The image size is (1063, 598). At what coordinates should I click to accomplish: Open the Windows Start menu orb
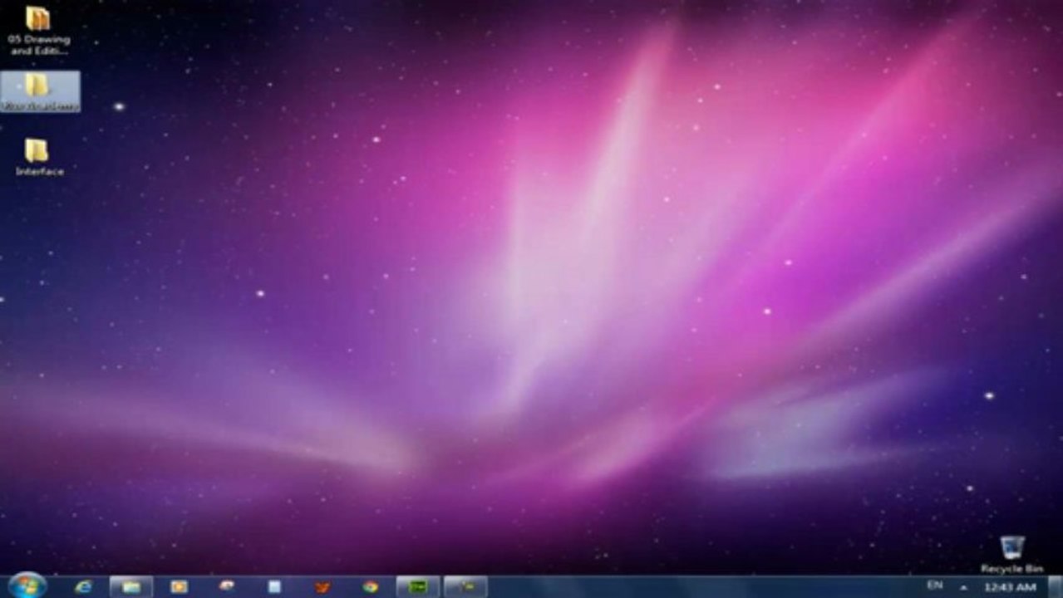click(26, 586)
